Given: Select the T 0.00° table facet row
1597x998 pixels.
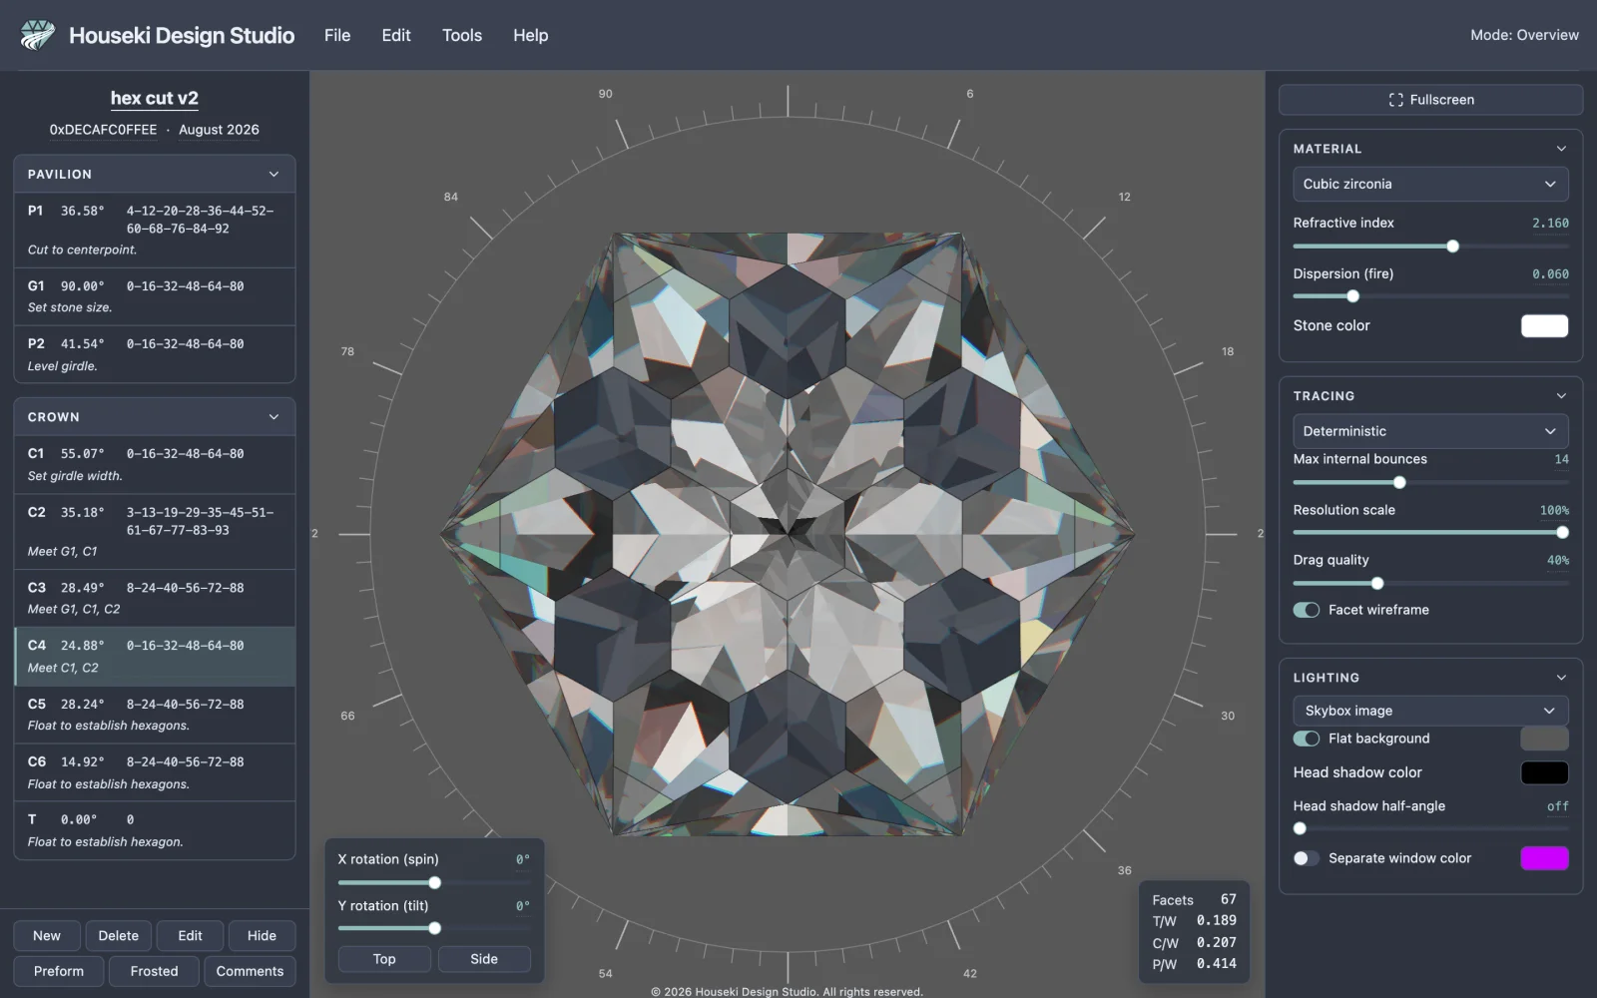Looking at the screenshot, I should [x=155, y=830].
